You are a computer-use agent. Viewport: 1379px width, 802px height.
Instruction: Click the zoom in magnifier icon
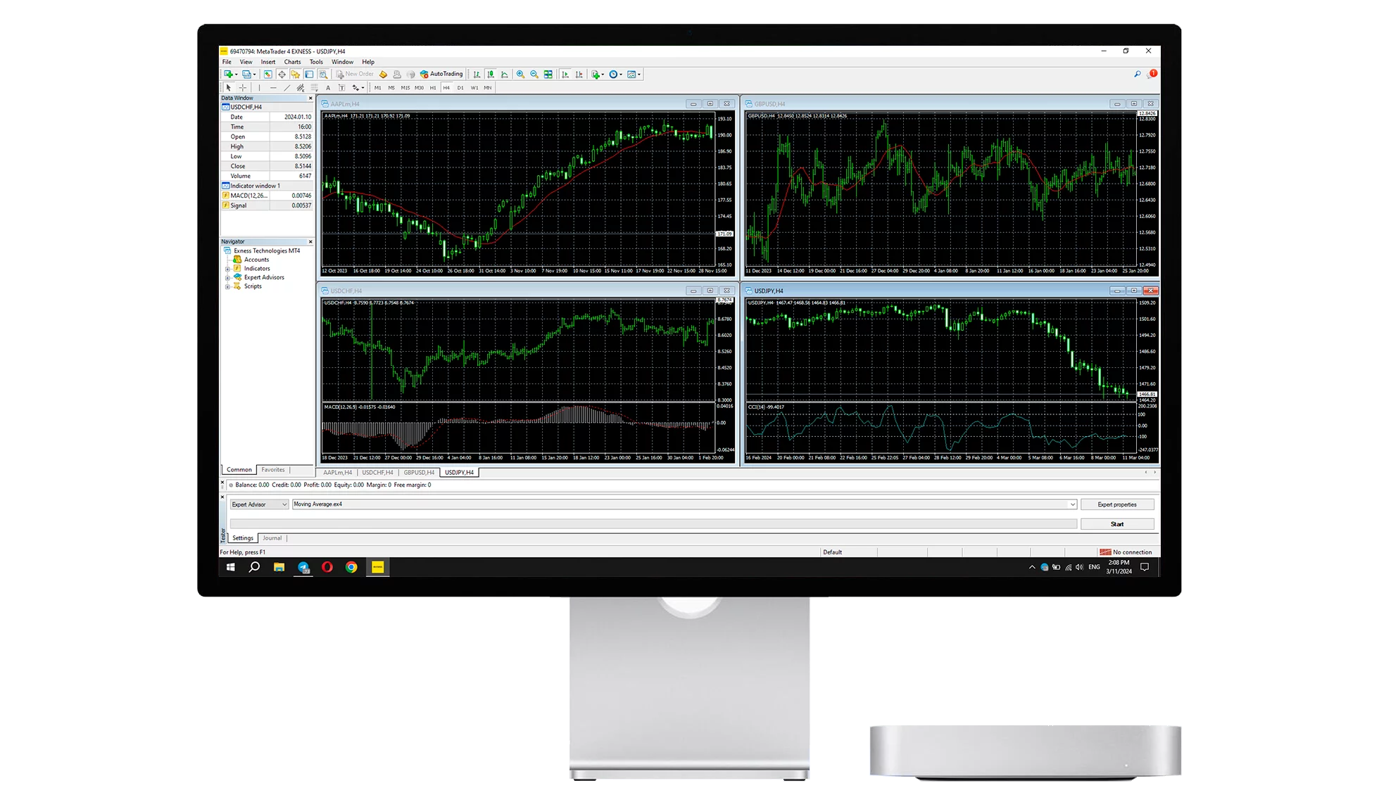pyautogui.click(x=520, y=74)
